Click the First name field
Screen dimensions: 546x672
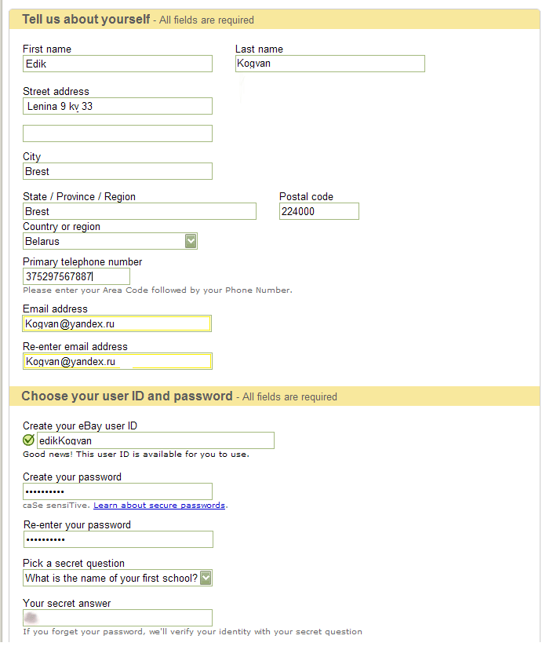click(118, 64)
